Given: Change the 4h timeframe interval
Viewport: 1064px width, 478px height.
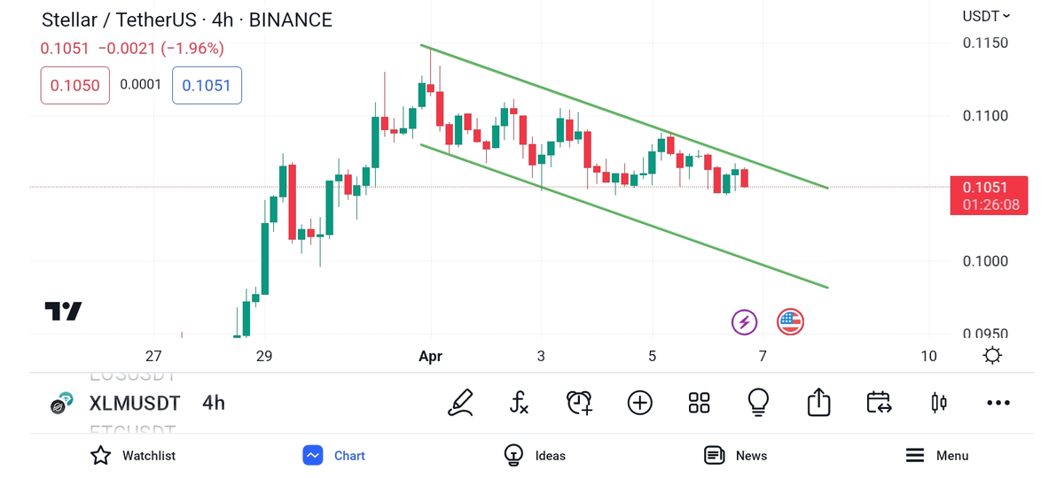Looking at the screenshot, I should [214, 404].
